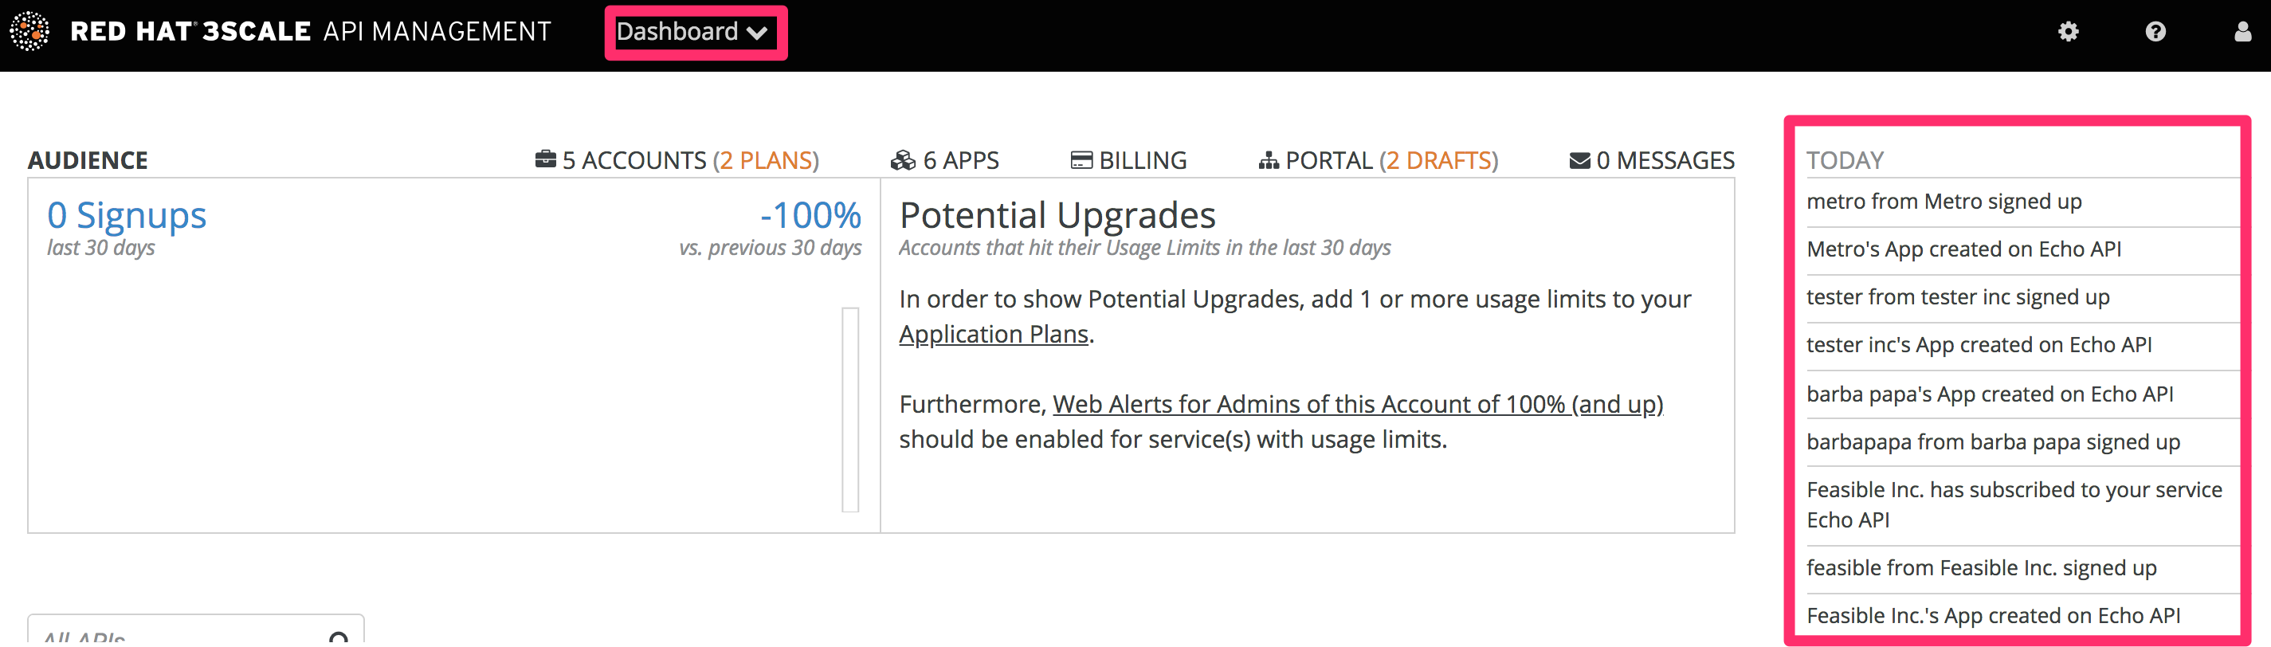Expand the Dashboard dropdown menu

pyautogui.click(x=695, y=33)
